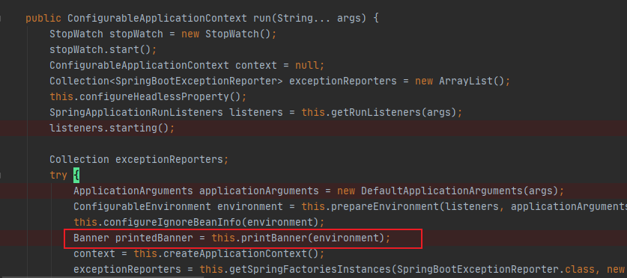Click the null keyword after context
The height and width of the screenshot is (278, 627).
tap(307, 65)
